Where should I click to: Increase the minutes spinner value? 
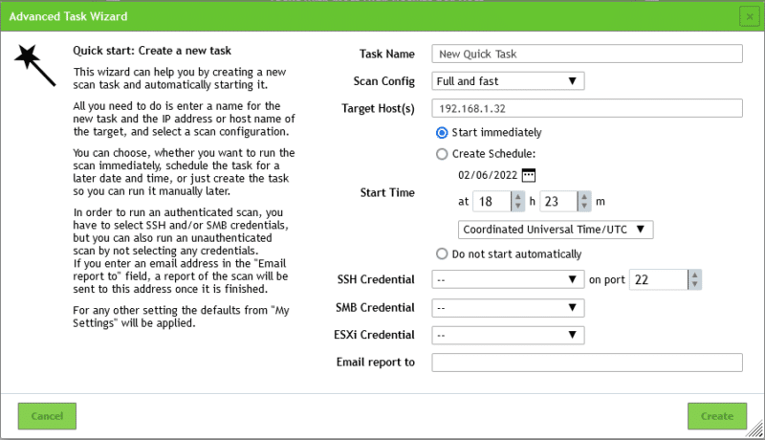tap(583, 197)
